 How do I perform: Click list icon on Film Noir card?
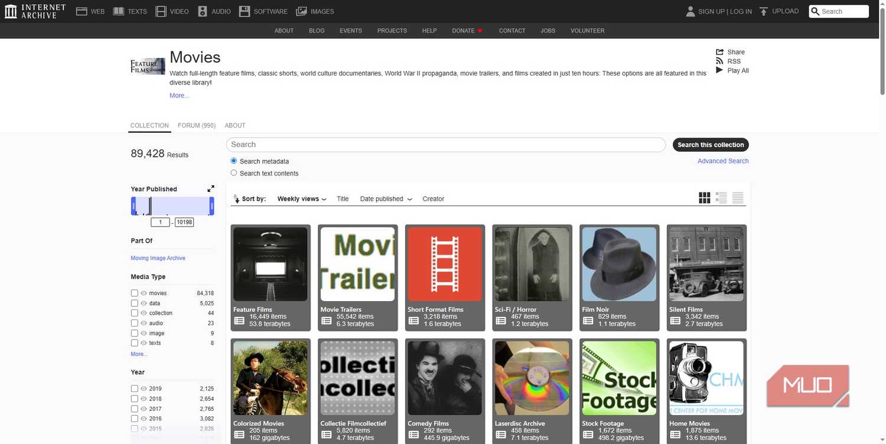click(x=588, y=321)
